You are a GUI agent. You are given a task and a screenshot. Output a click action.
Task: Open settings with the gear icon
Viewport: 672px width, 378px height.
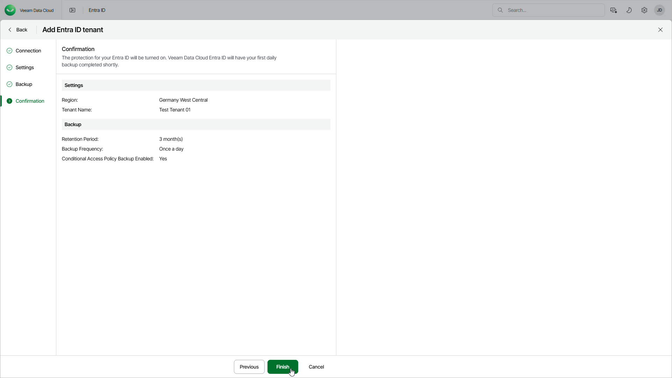coord(644,10)
